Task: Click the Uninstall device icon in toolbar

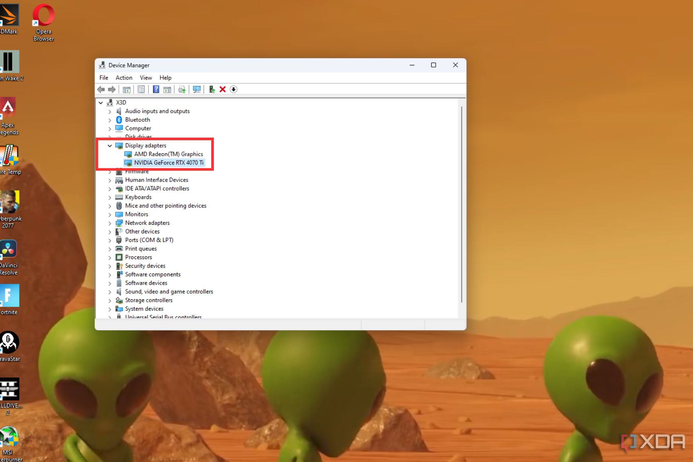Action: (223, 89)
